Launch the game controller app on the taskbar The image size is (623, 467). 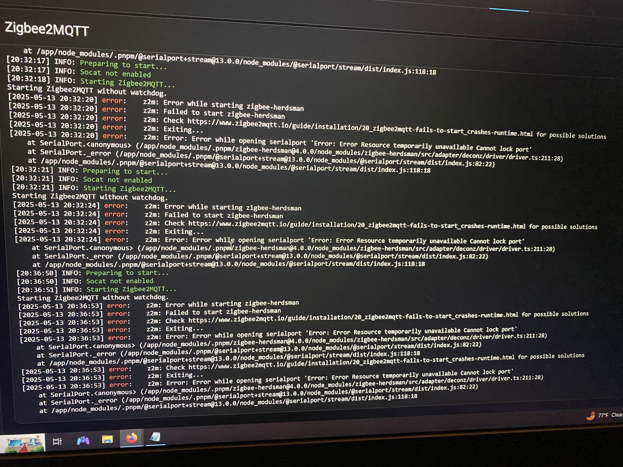(x=83, y=441)
